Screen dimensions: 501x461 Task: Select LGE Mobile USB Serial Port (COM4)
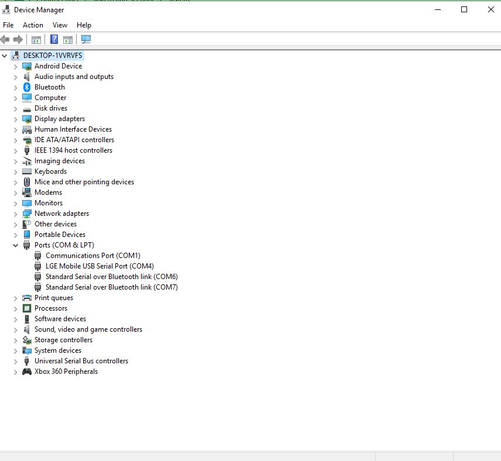coord(99,266)
